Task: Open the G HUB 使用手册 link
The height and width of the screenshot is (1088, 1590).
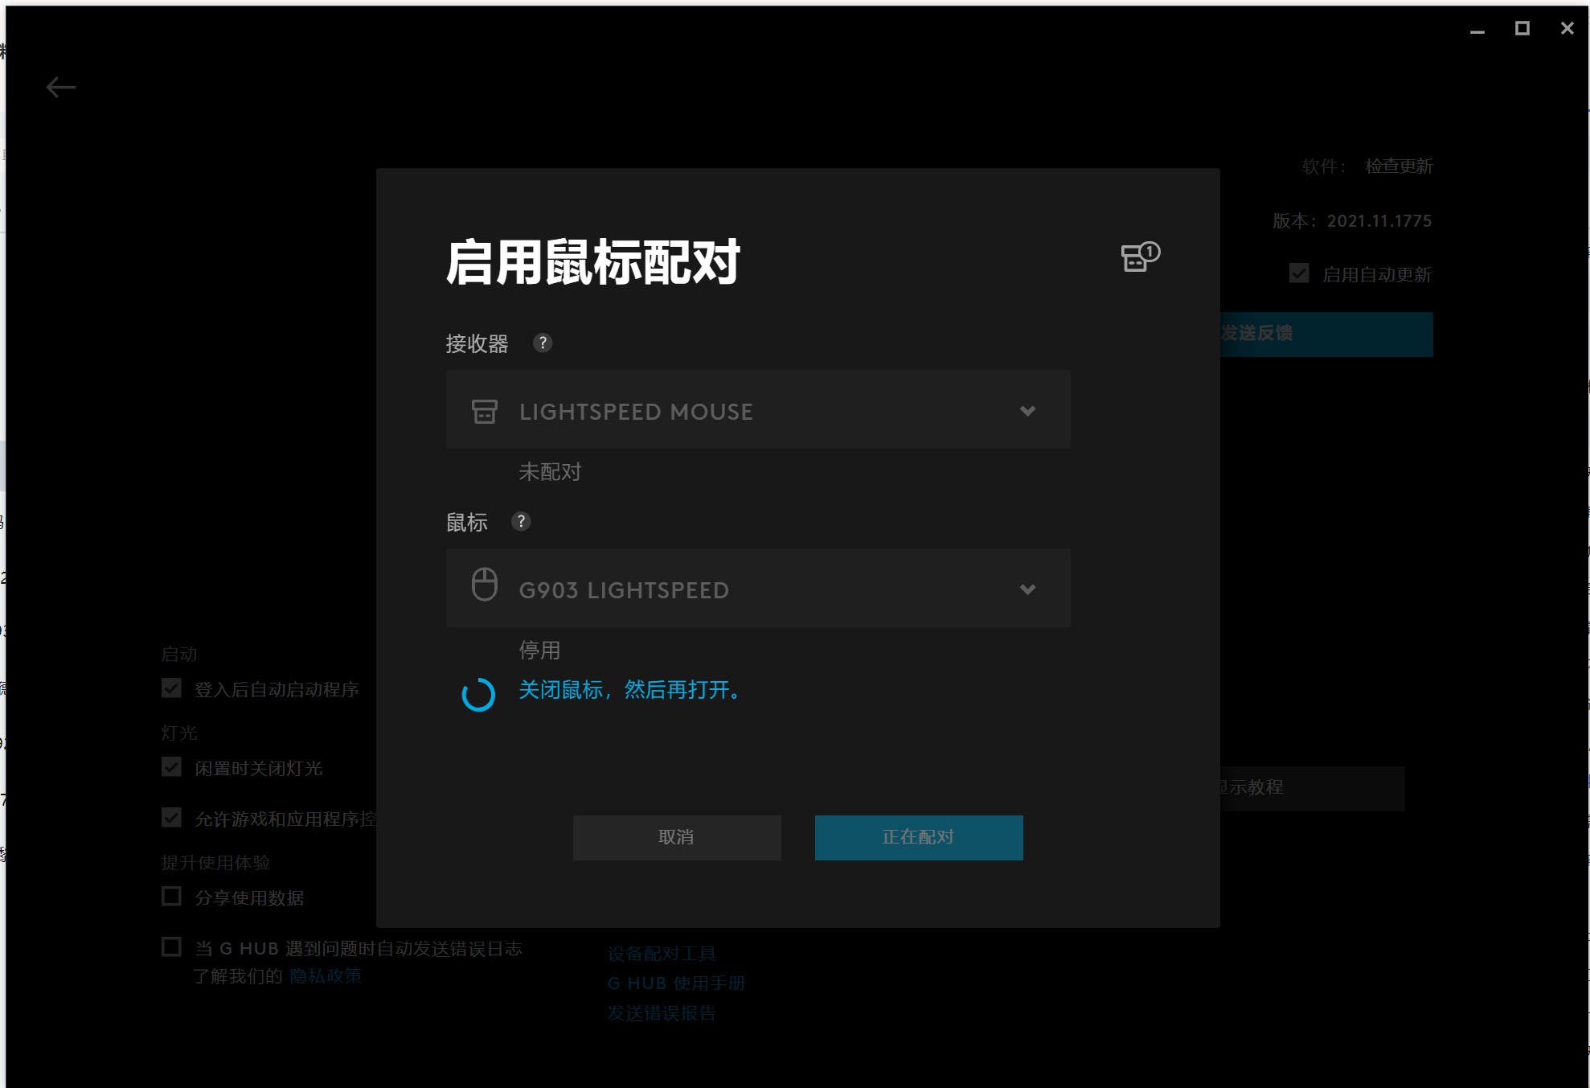Action: pyautogui.click(x=676, y=983)
